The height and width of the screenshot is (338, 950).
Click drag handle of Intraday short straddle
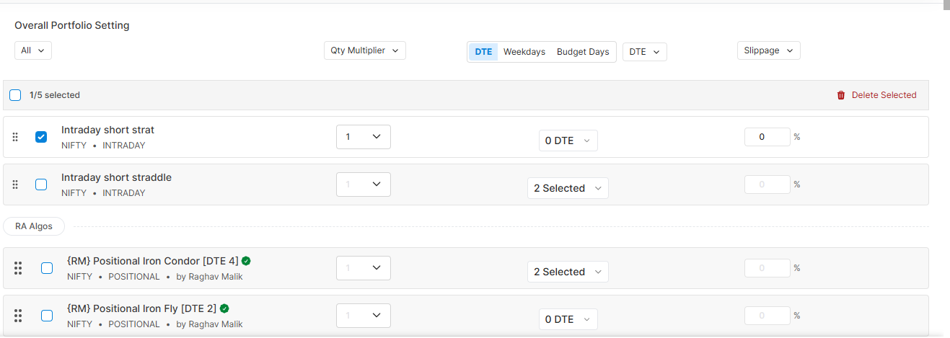coord(15,184)
